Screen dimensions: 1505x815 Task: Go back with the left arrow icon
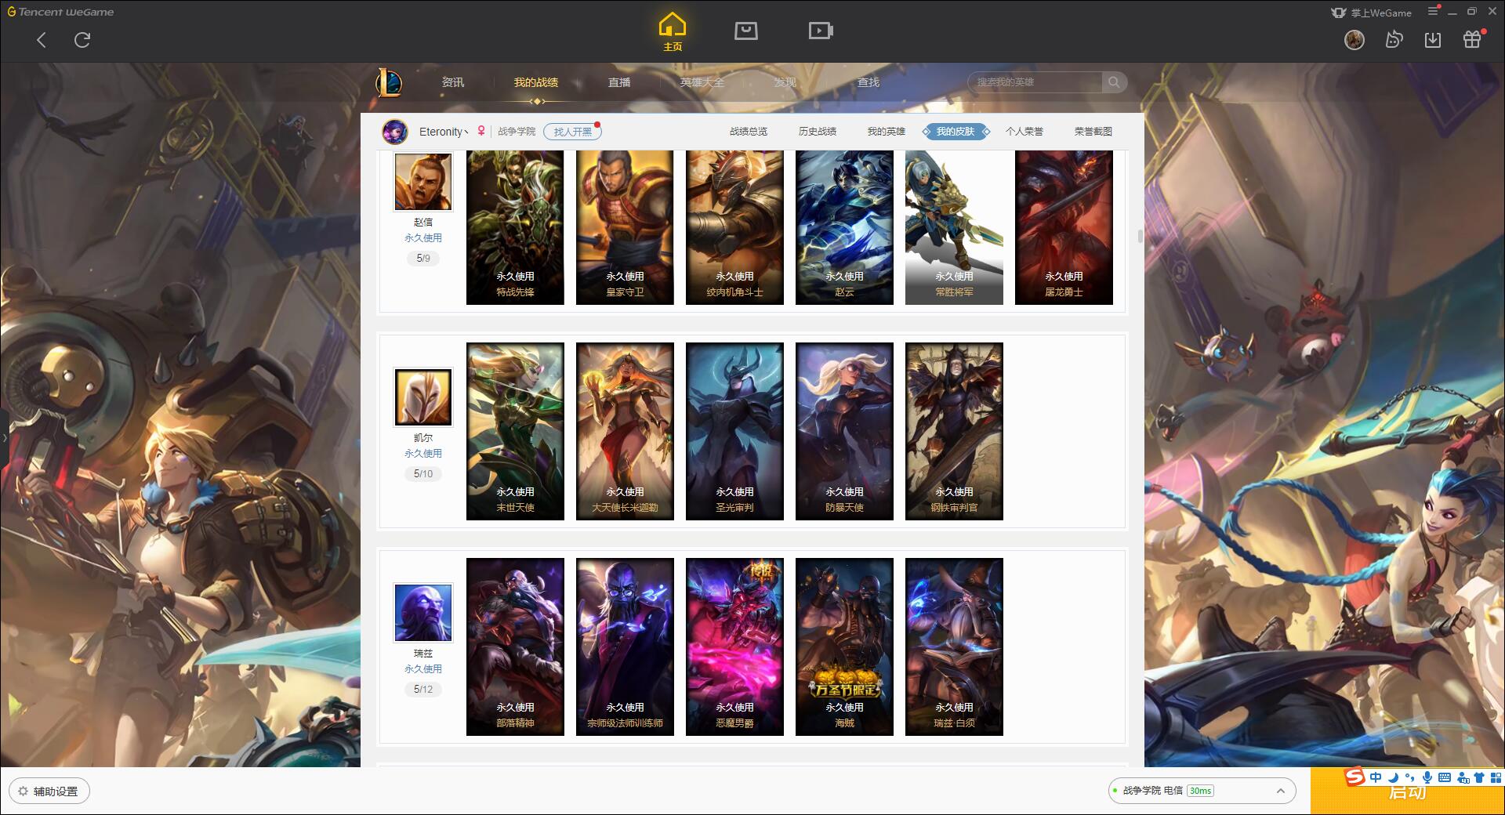42,40
